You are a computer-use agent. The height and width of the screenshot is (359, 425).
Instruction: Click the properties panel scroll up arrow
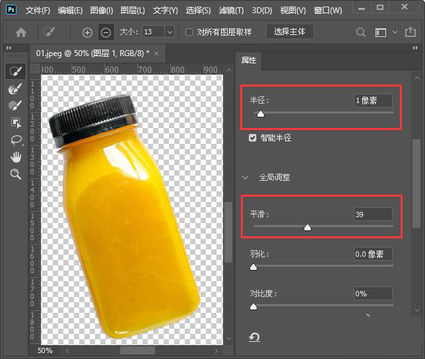416,78
